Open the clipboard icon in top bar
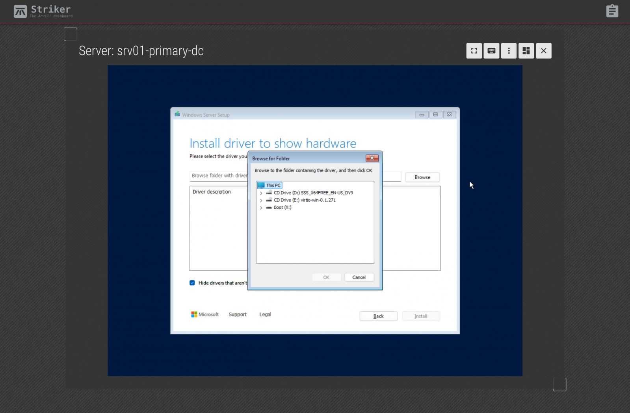630x413 pixels. tap(612, 11)
